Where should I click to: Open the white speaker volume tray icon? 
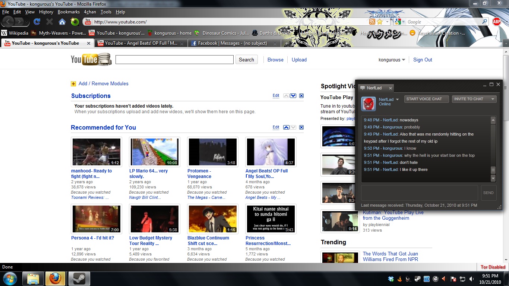(471, 279)
